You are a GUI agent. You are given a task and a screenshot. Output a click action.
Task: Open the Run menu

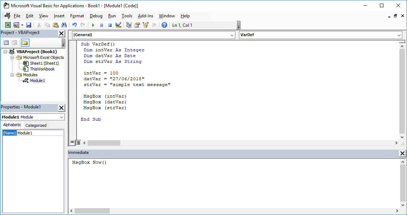pyautogui.click(x=112, y=16)
